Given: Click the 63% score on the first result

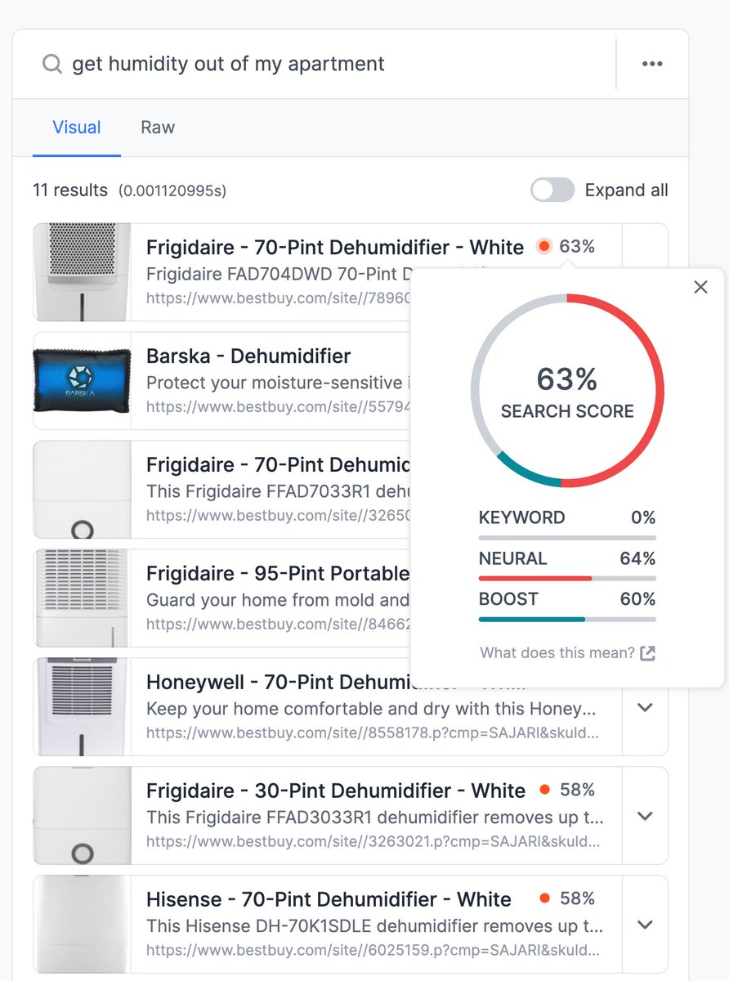Looking at the screenshot, I should 577,246.
